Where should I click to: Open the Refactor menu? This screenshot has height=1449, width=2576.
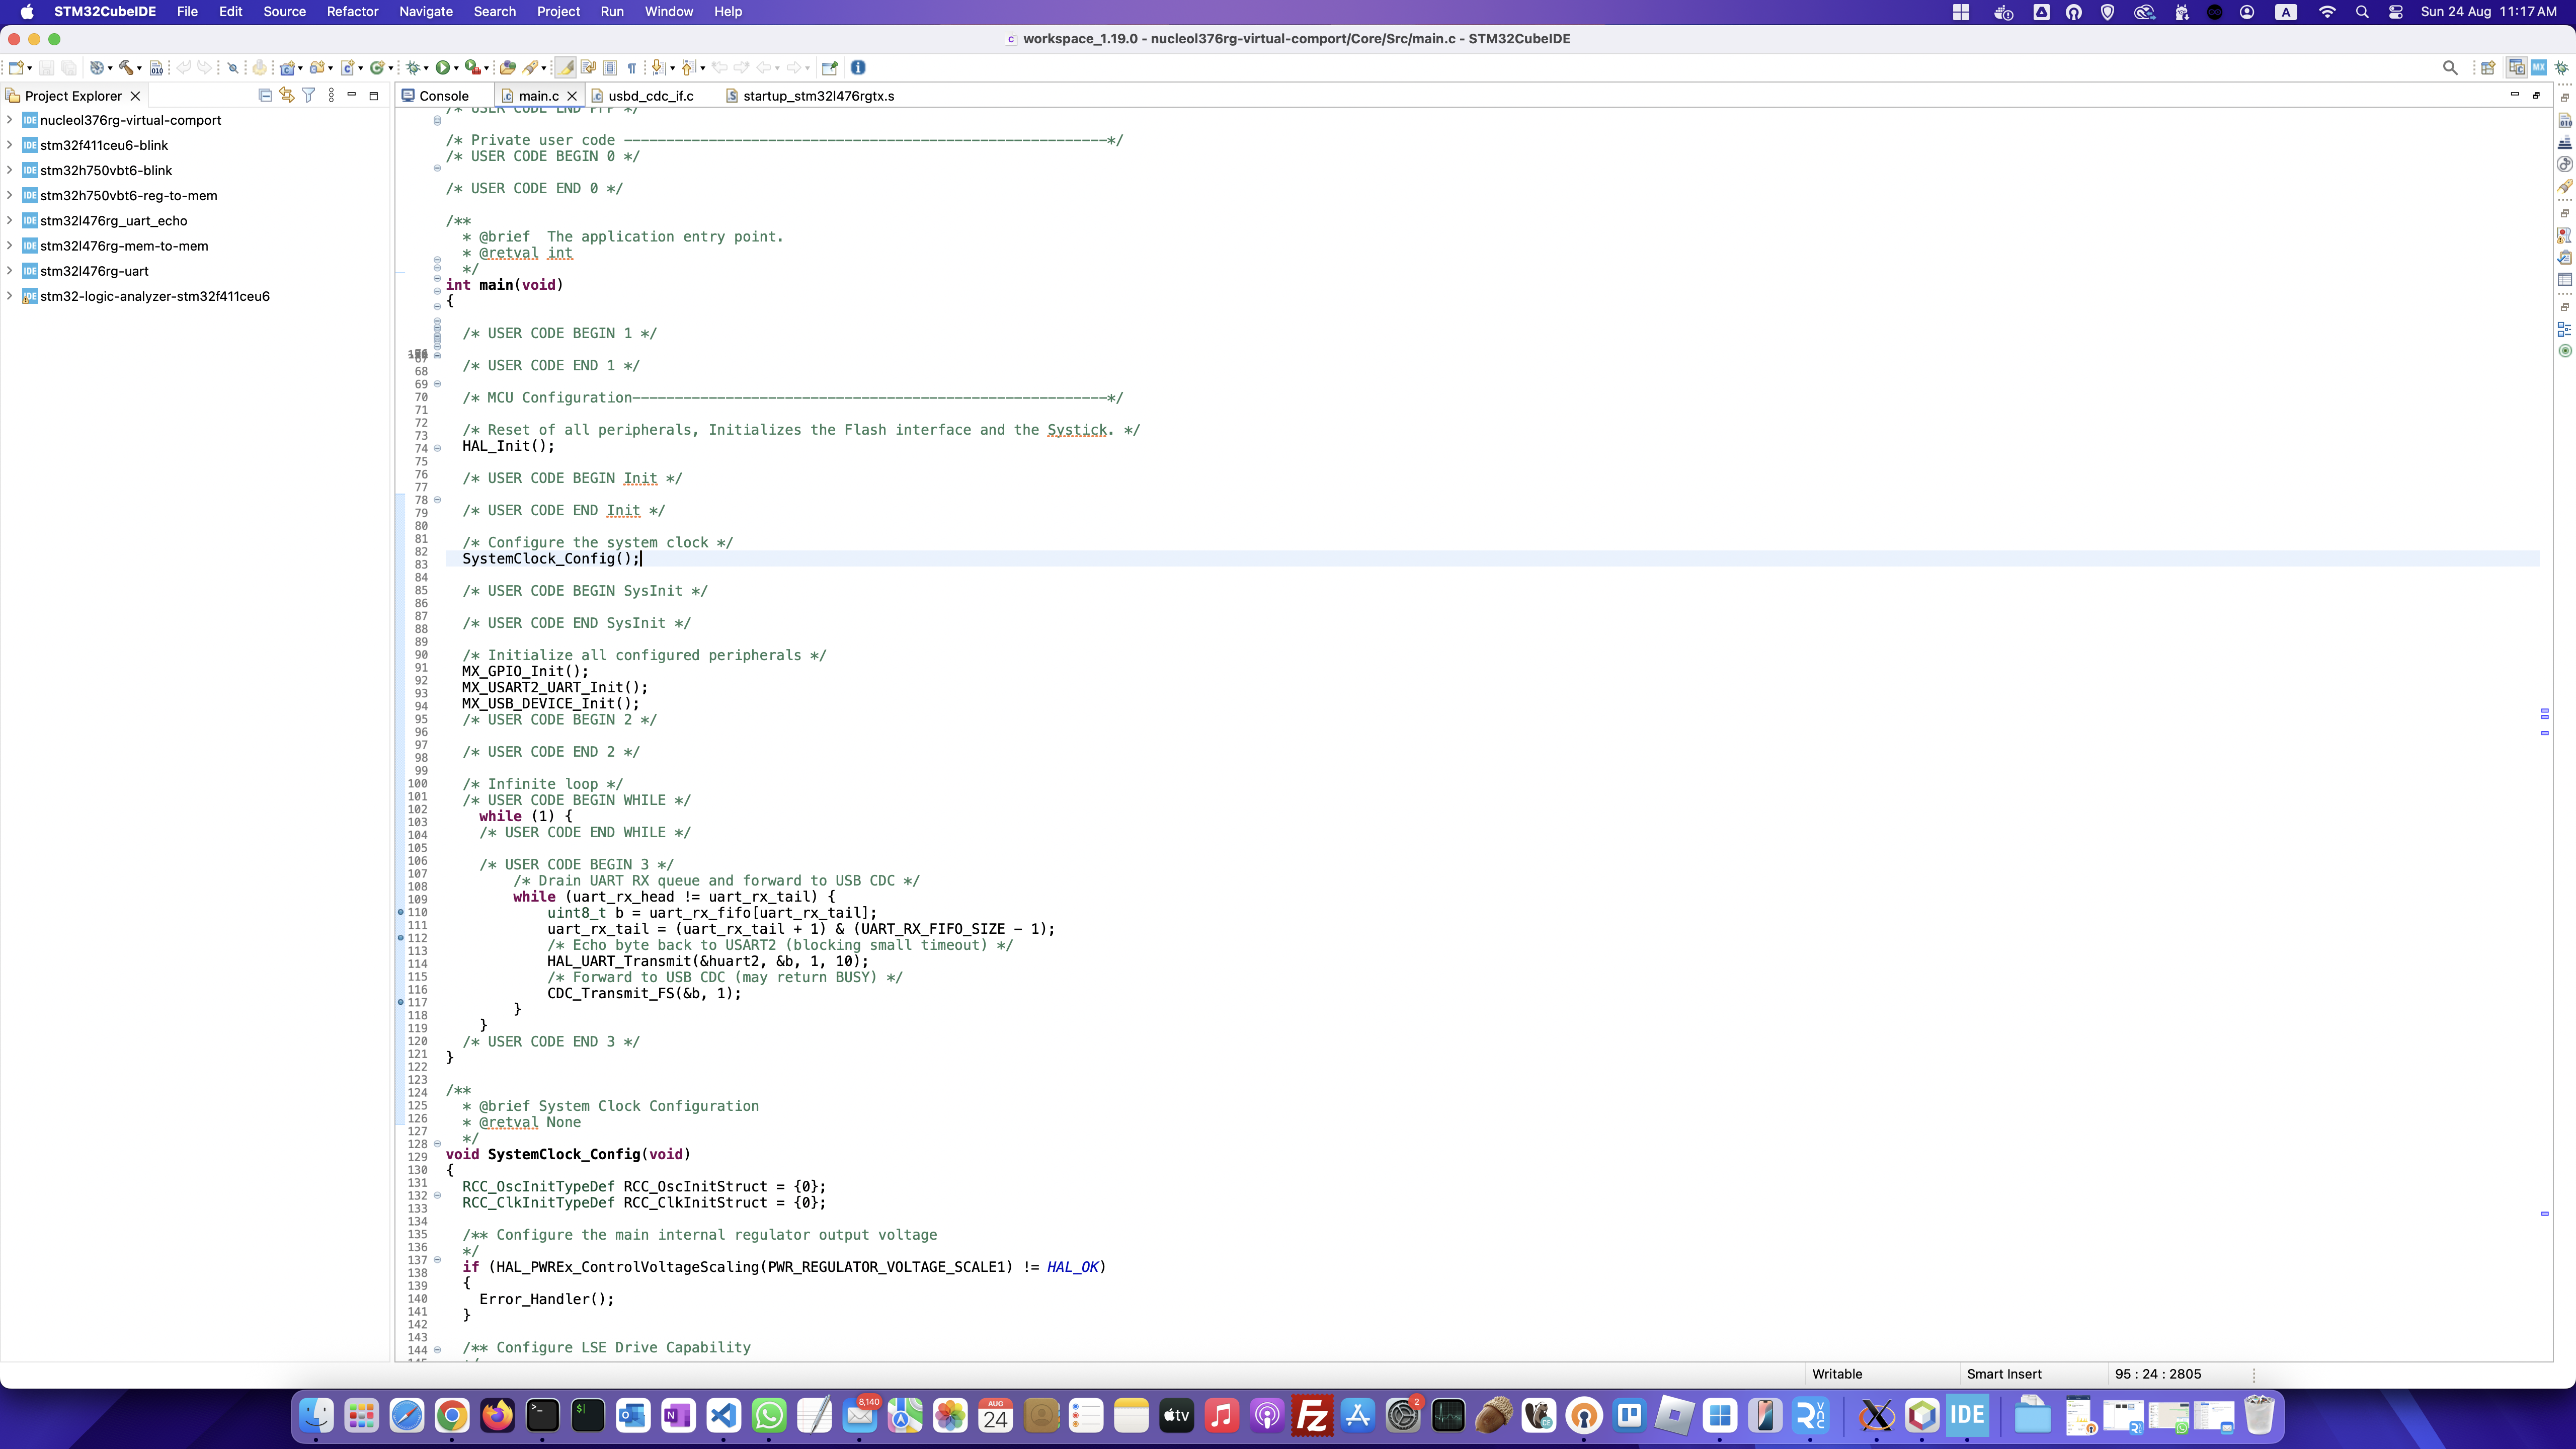[x=352, y=12]
